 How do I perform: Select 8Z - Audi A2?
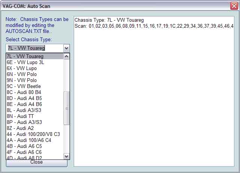35,128
